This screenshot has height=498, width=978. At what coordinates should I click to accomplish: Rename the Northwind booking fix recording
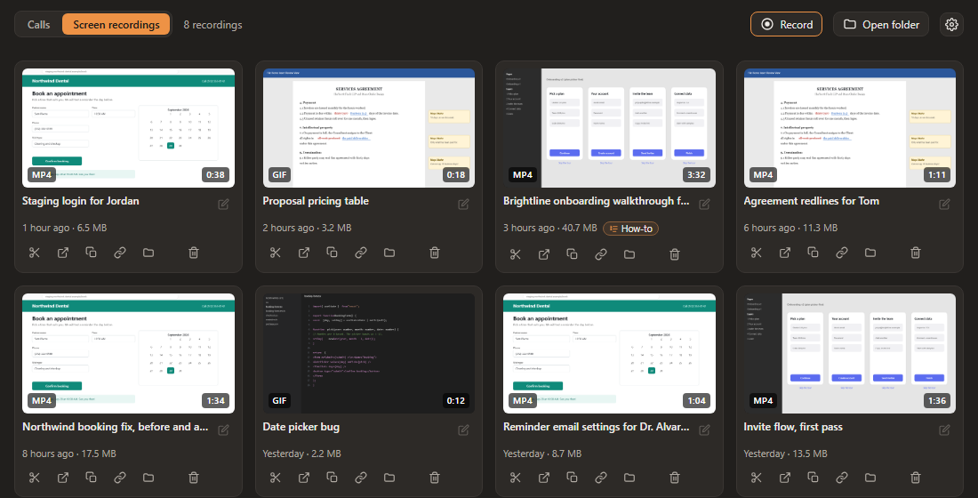click(223, 430)
